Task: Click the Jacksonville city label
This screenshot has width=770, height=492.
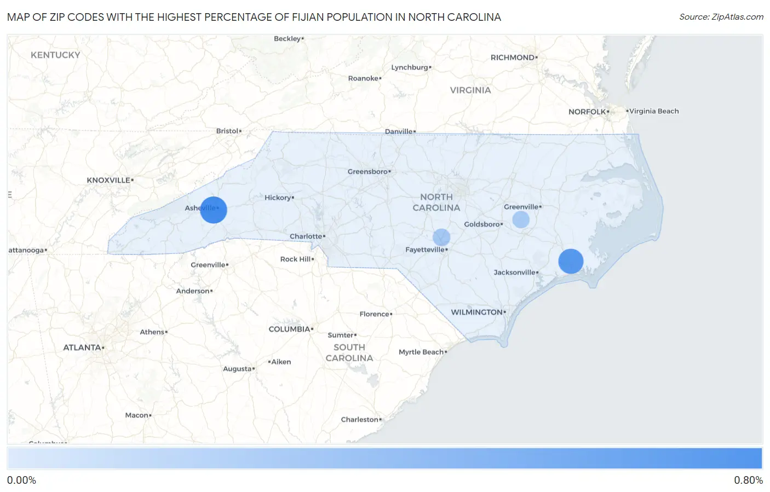Action: (515, 272)
